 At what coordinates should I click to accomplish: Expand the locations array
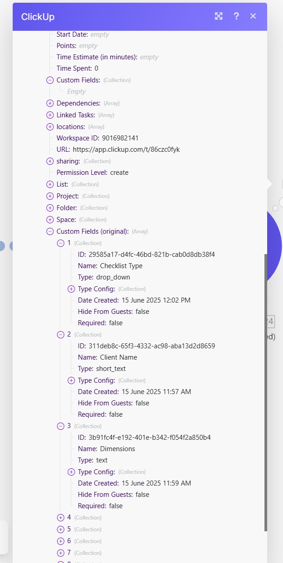tap(50, 127)
